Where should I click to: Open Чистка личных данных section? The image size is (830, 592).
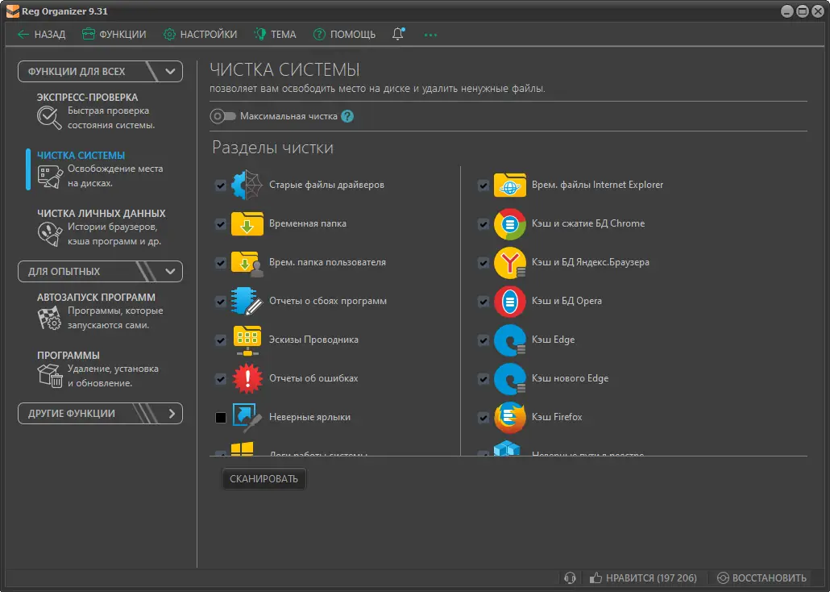point(100,227)
